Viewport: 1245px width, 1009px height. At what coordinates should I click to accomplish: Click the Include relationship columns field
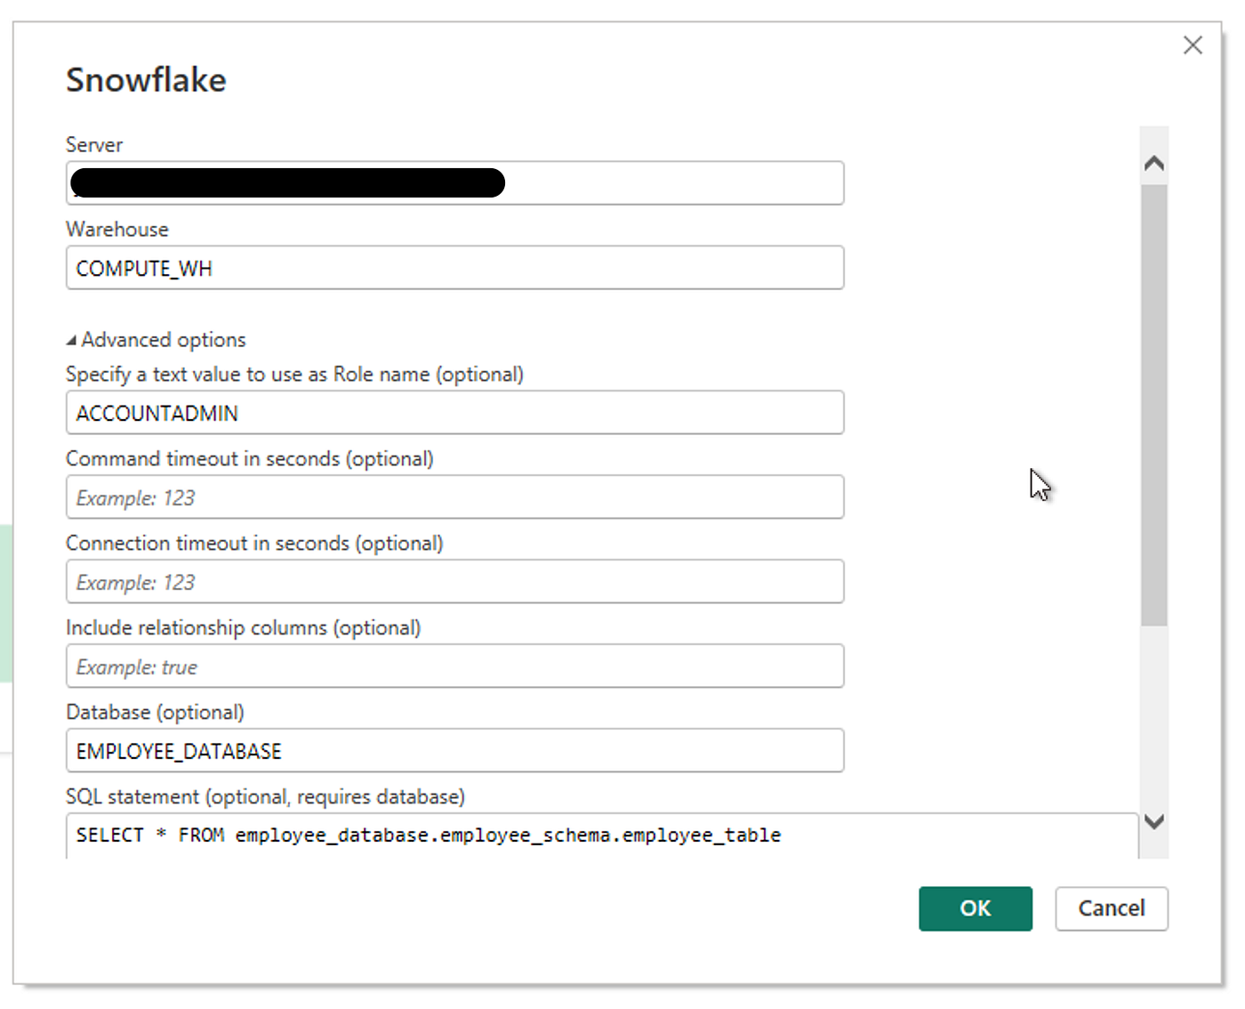454,666
